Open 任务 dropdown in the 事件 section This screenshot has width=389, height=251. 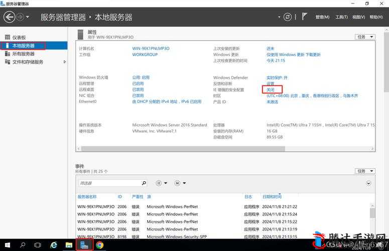click(x=365, y=171)
